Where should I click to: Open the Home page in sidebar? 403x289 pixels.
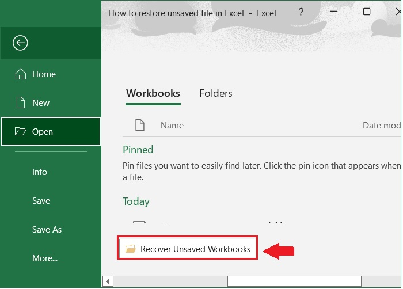(51, 74)
